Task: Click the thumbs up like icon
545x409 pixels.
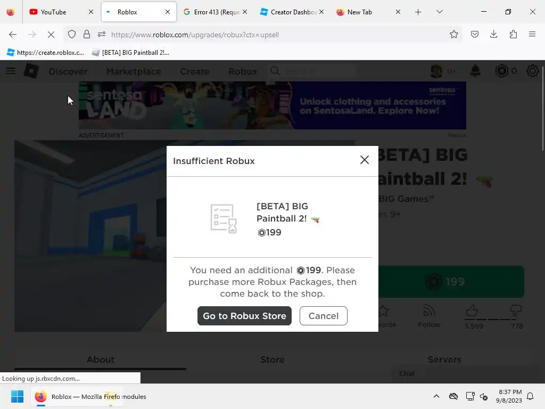Action: tap(472, 310)
